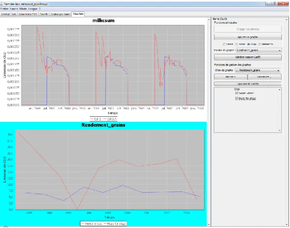
Task: Minimize the application window
Action: click(x=268, y=3)
